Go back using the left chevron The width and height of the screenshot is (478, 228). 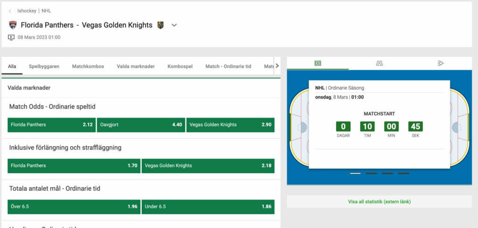10,11
